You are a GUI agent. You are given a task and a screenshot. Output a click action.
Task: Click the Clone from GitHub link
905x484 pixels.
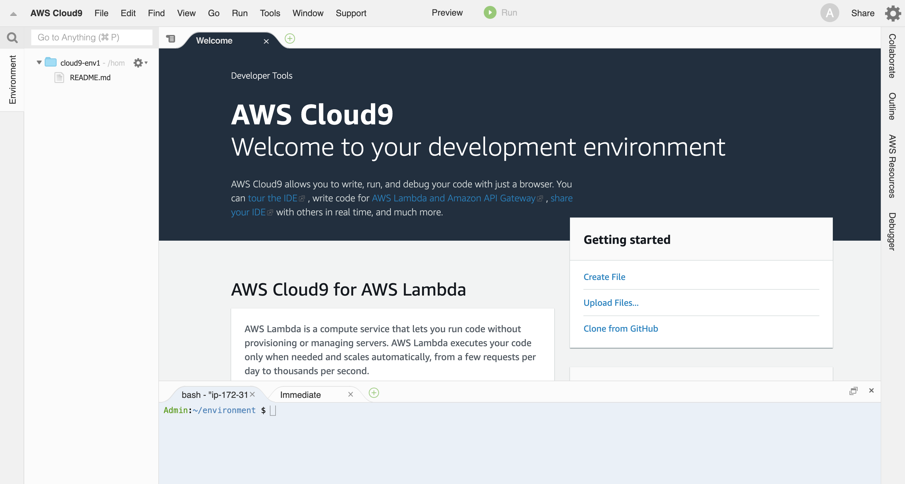(x=620, y=328)
